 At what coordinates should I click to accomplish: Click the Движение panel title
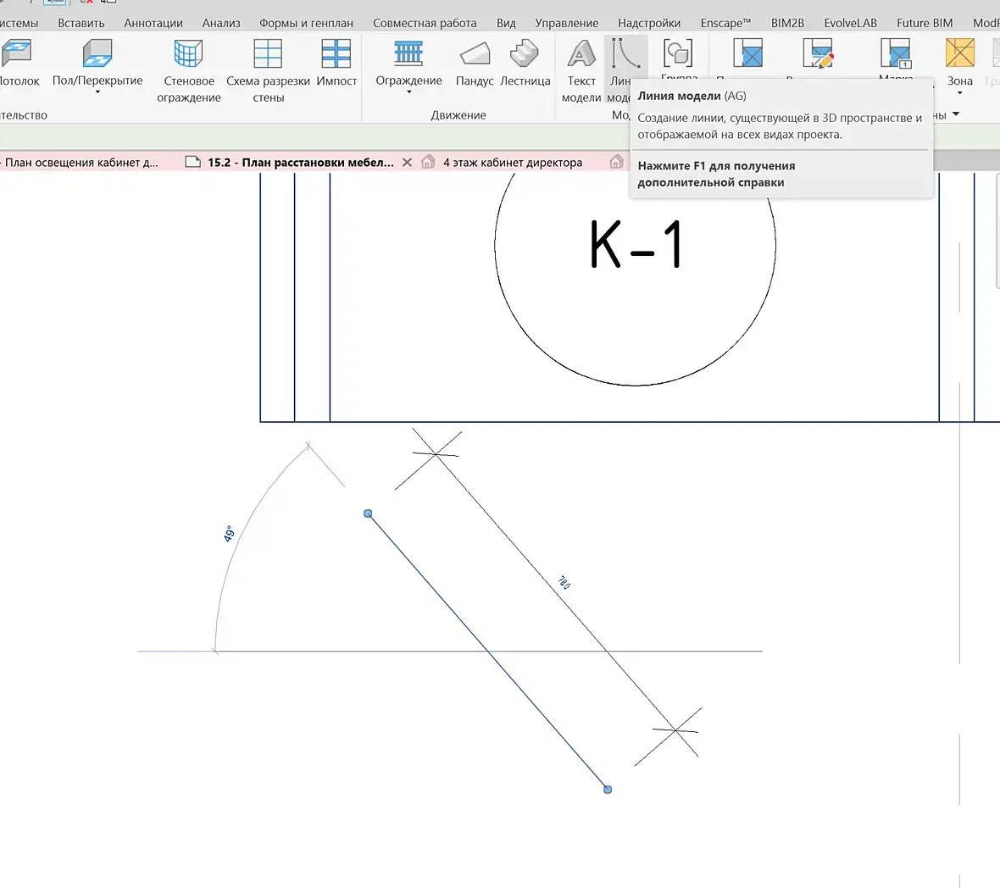click(458, 114)
